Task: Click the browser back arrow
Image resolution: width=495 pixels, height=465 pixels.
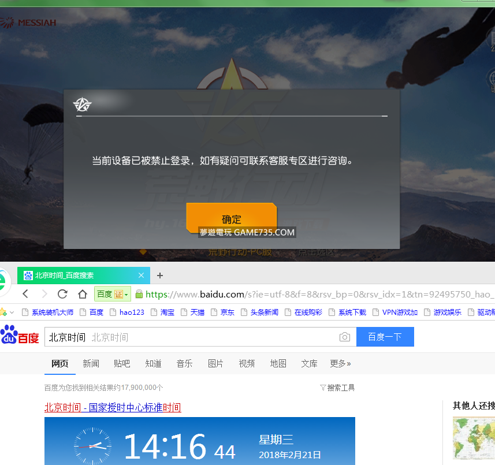Action: click(x=25, y=294)
